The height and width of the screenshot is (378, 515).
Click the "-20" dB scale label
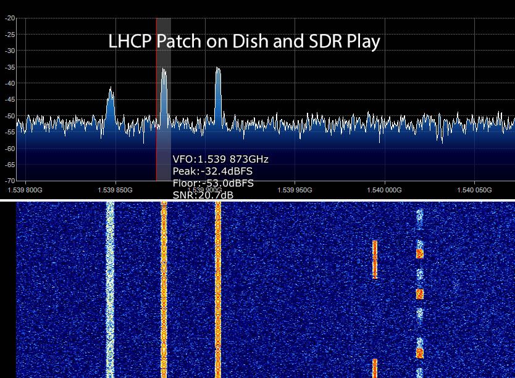(10, 18)
